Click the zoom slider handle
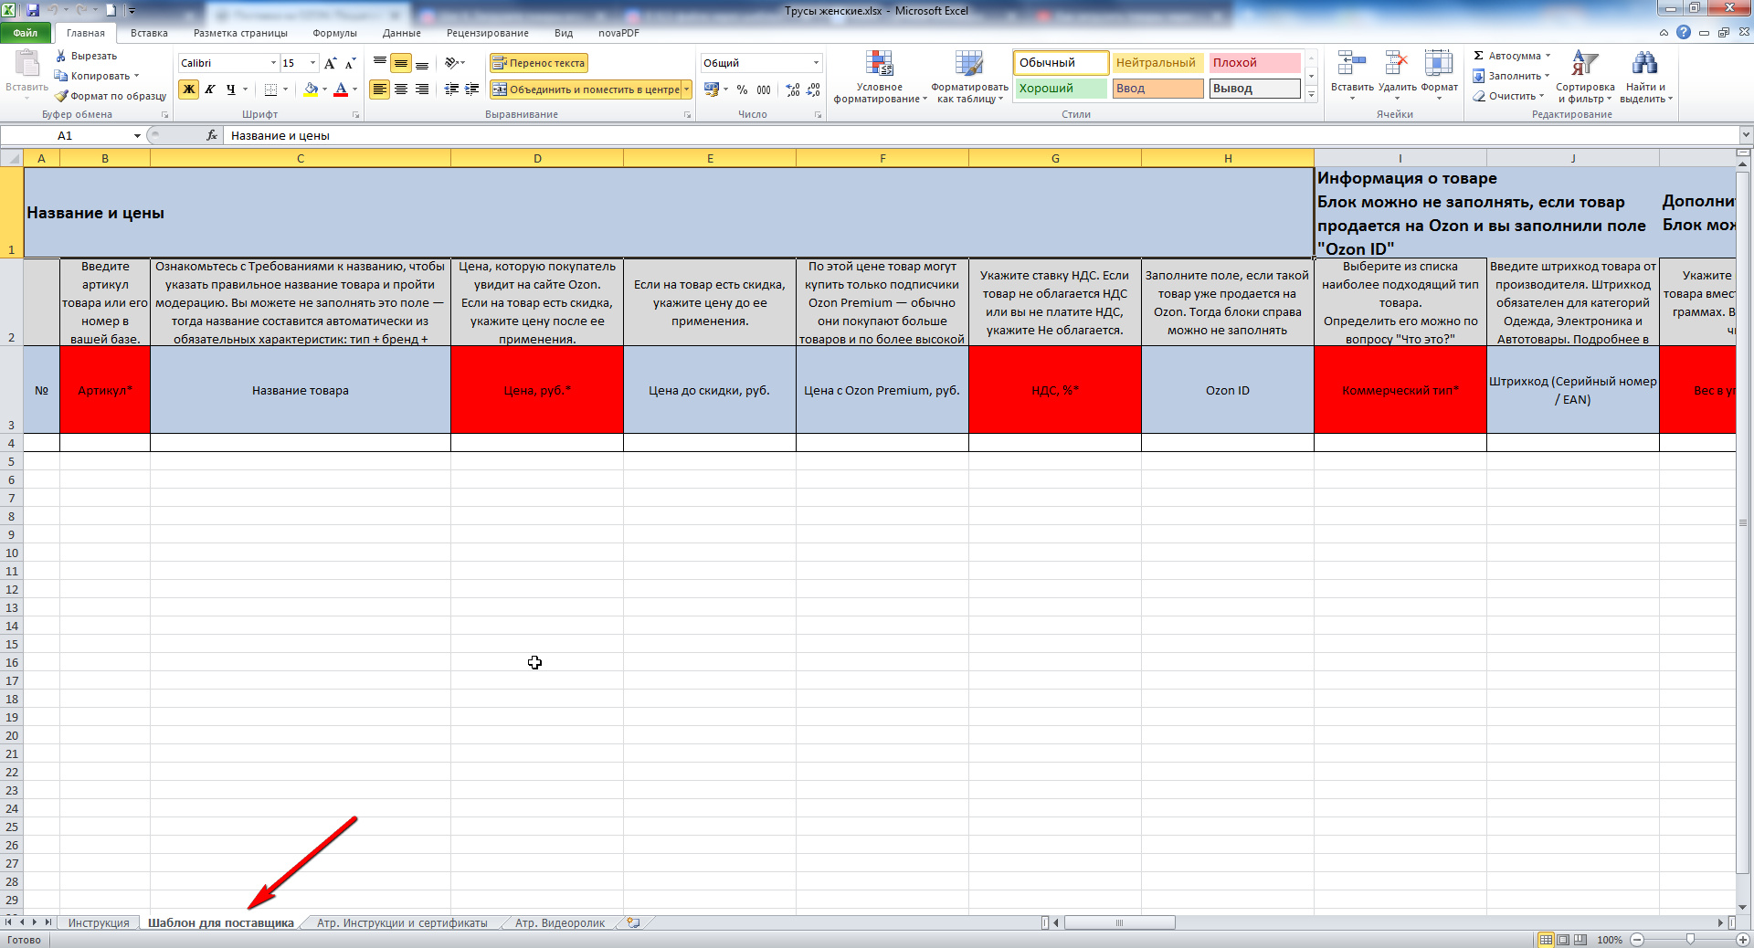 [1689, 939]
